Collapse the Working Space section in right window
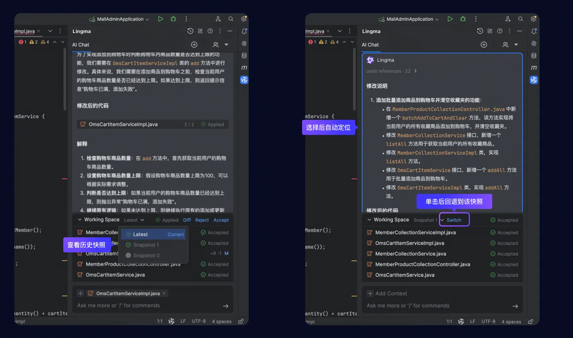Screen dimensions: 573x338 (x=369, y=220)
